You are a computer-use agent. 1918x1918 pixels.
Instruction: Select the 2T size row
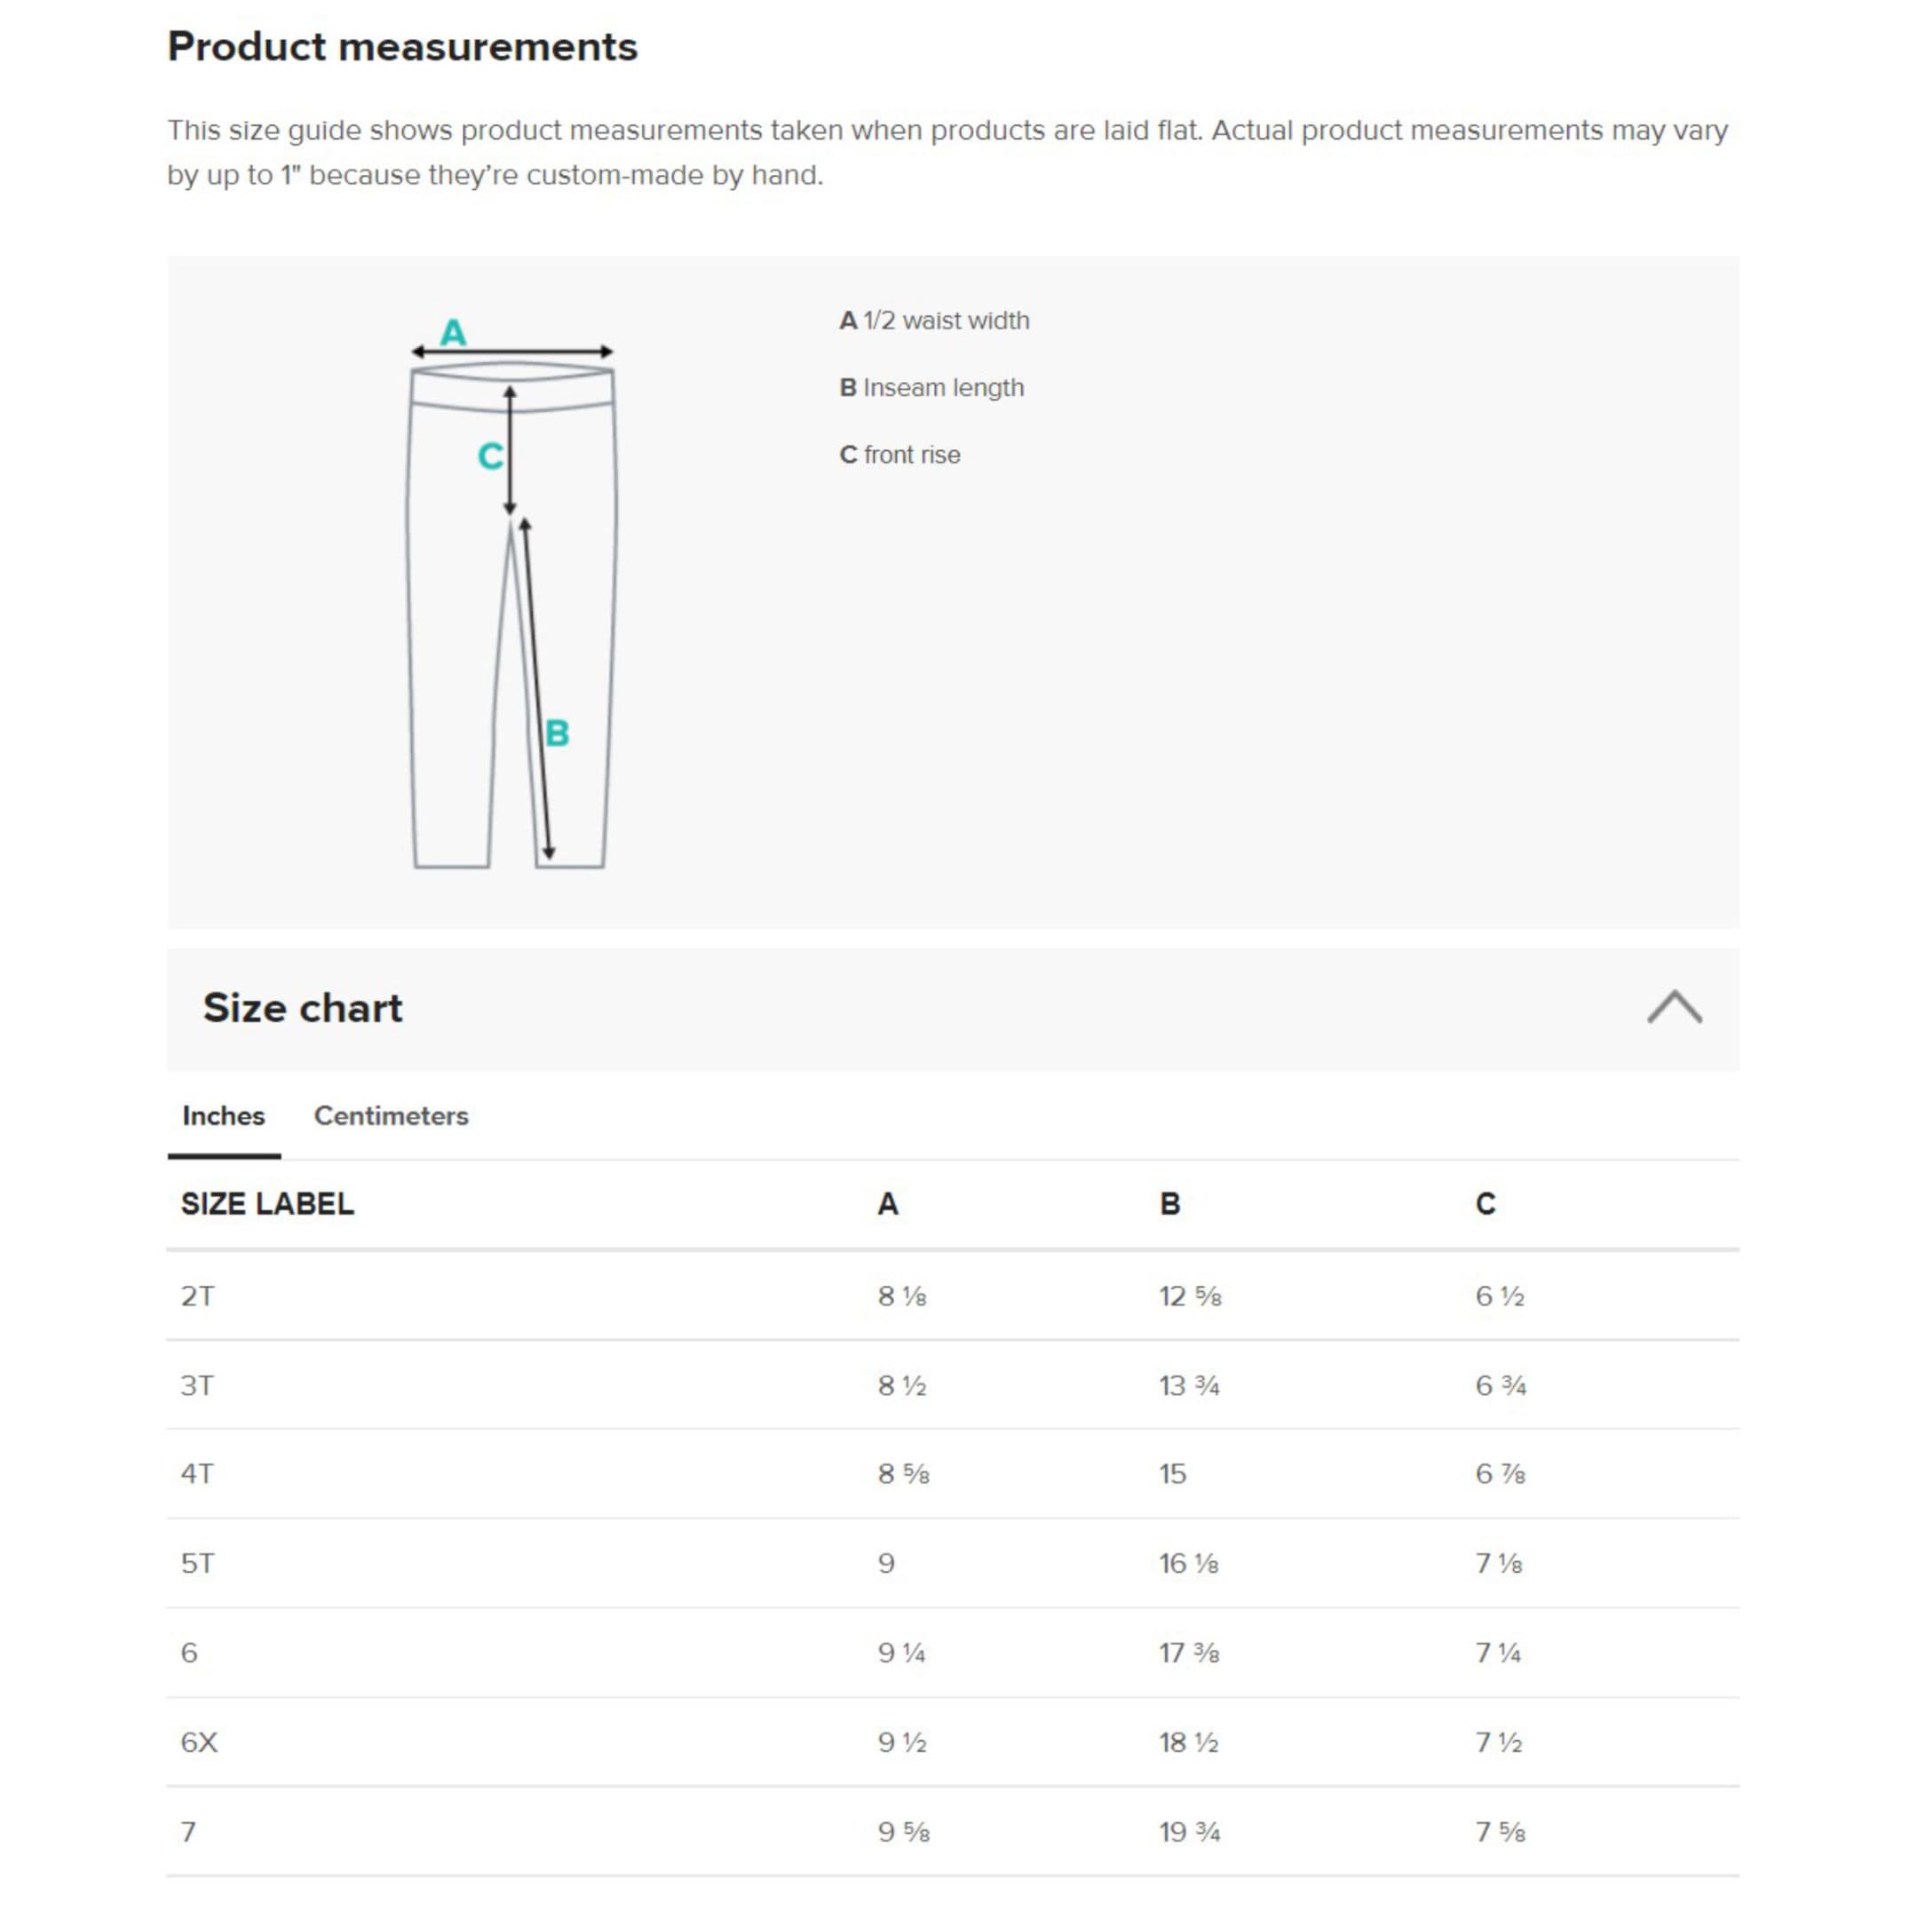pyautogui.click(x=953, y=1296)
